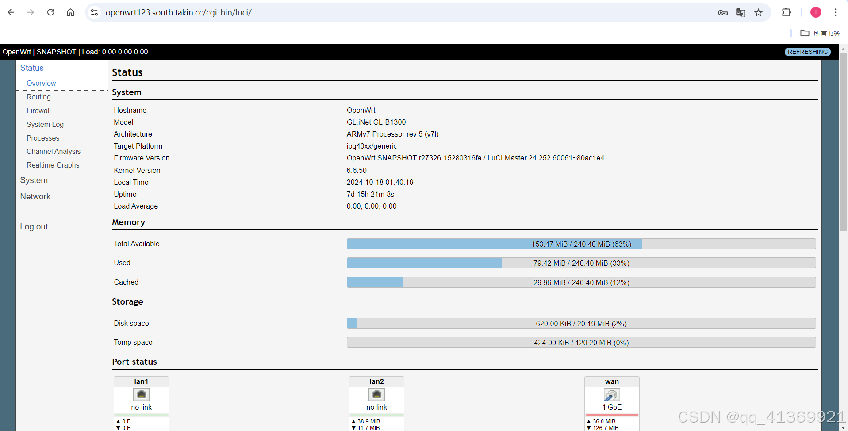Click the page vertical scrollbar thumb

(843, 141)
